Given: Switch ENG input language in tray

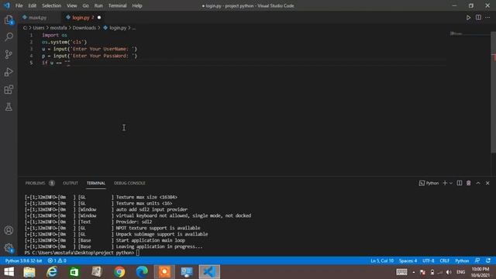Looking at the screenshot, I should (x=461, y=272).
